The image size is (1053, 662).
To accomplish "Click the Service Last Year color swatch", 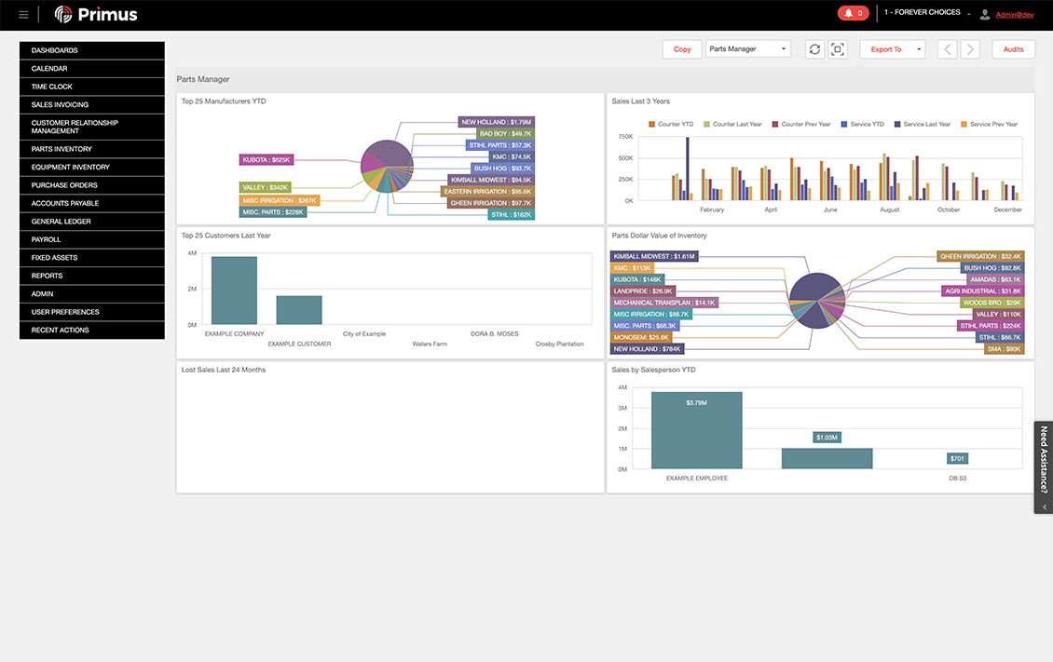I will tap(898, 124).
